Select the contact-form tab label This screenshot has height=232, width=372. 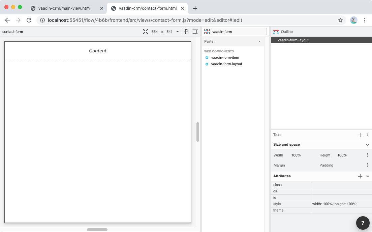[13, 31]
